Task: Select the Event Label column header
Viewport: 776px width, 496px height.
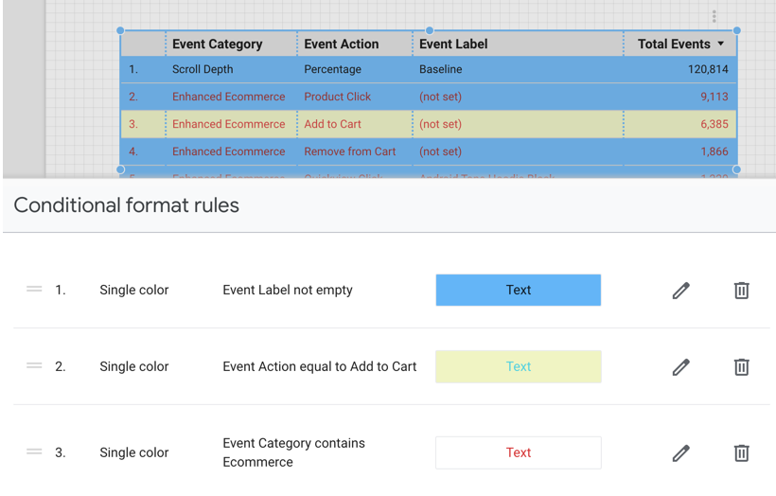Action: 453,44
